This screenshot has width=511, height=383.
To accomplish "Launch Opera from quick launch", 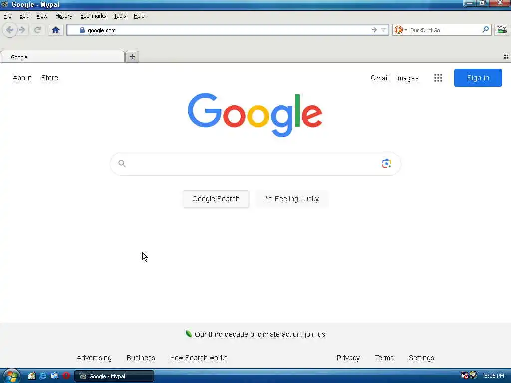I will point(66,376).
